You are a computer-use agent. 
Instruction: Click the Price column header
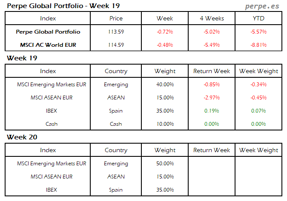click(116, 18)
